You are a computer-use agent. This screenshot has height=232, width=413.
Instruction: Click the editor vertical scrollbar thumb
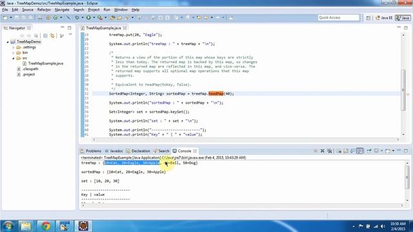(x=403, y=90)
